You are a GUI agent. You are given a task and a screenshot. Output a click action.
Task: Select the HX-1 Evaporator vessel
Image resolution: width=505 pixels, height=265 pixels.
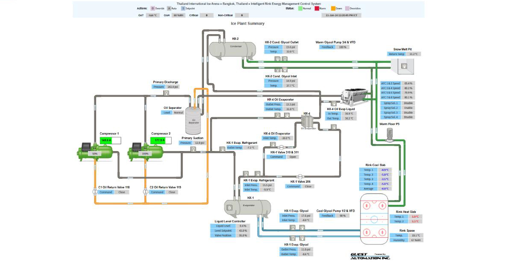point(247,207)
